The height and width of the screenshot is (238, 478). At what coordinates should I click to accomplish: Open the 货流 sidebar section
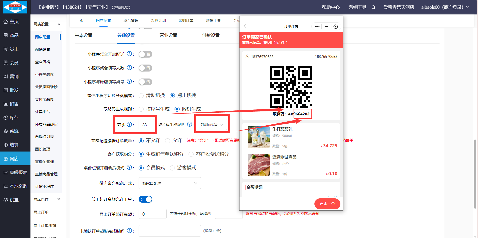tap(15, 131)
